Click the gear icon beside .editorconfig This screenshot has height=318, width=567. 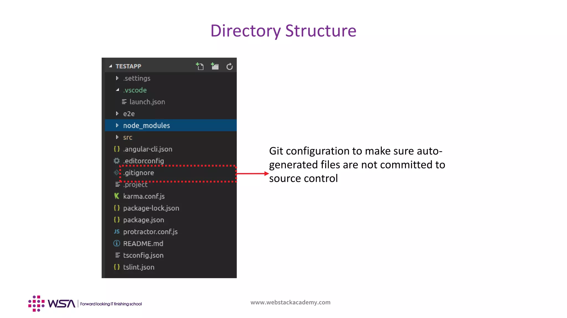tap(117, 161)
